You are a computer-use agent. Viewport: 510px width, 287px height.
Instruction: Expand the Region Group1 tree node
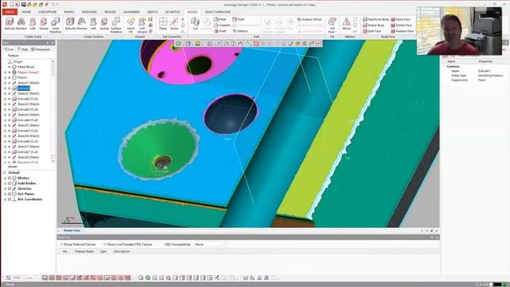point(6,73)
